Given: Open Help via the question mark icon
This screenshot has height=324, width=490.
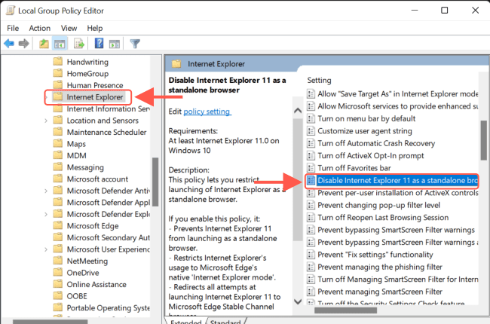Looking at the screenshot, I should click(98, 44).
